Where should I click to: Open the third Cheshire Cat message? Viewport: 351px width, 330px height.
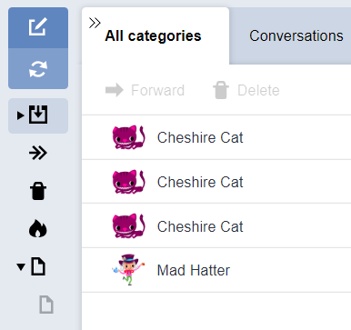tap(216, 225)
